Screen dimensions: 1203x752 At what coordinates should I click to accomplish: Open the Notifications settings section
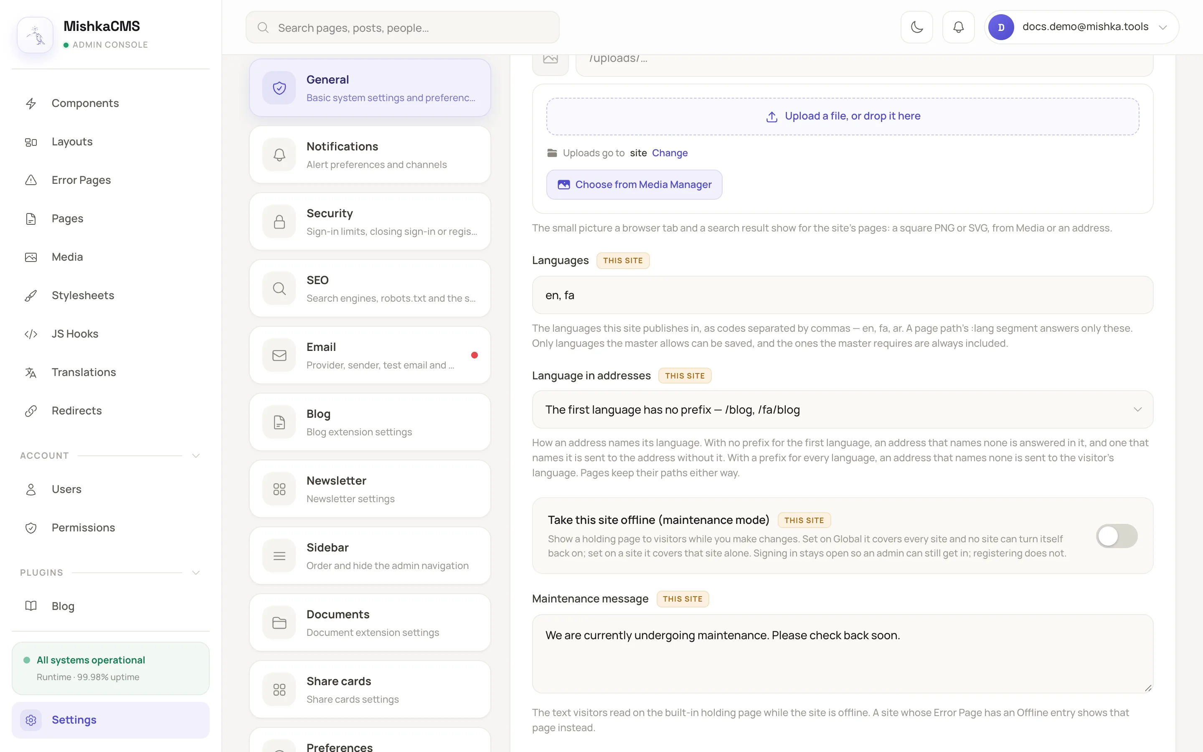[370, 155]
